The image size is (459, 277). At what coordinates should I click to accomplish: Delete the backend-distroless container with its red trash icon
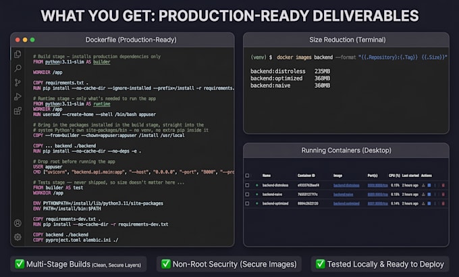tap(443, 185)
